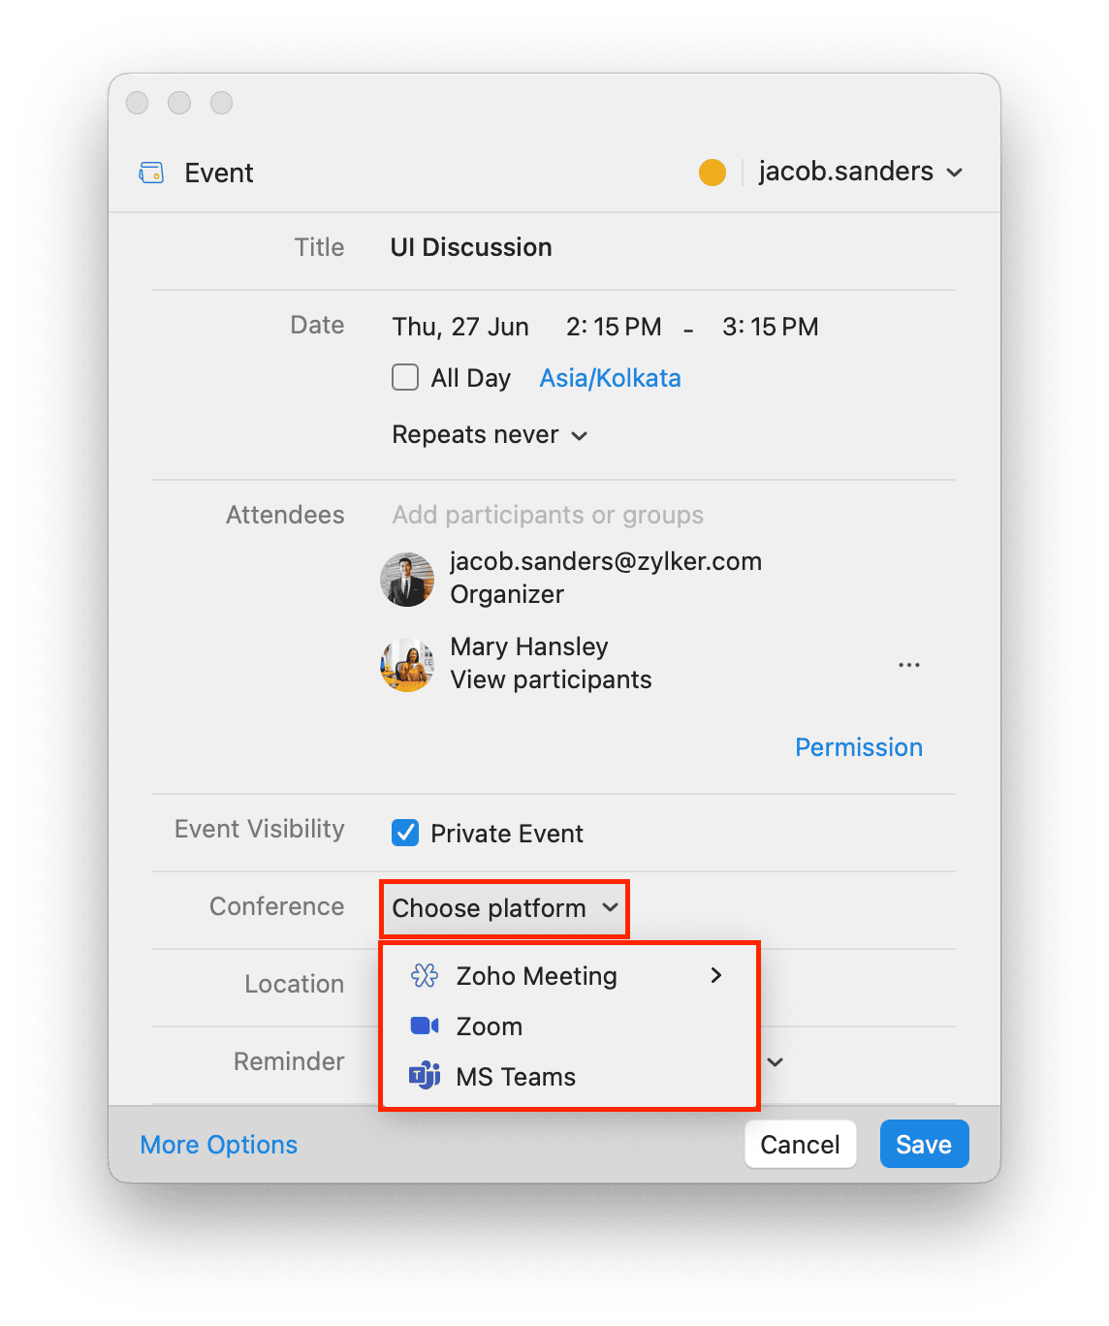Open the Choose platform dropdown

coord(505,908)
